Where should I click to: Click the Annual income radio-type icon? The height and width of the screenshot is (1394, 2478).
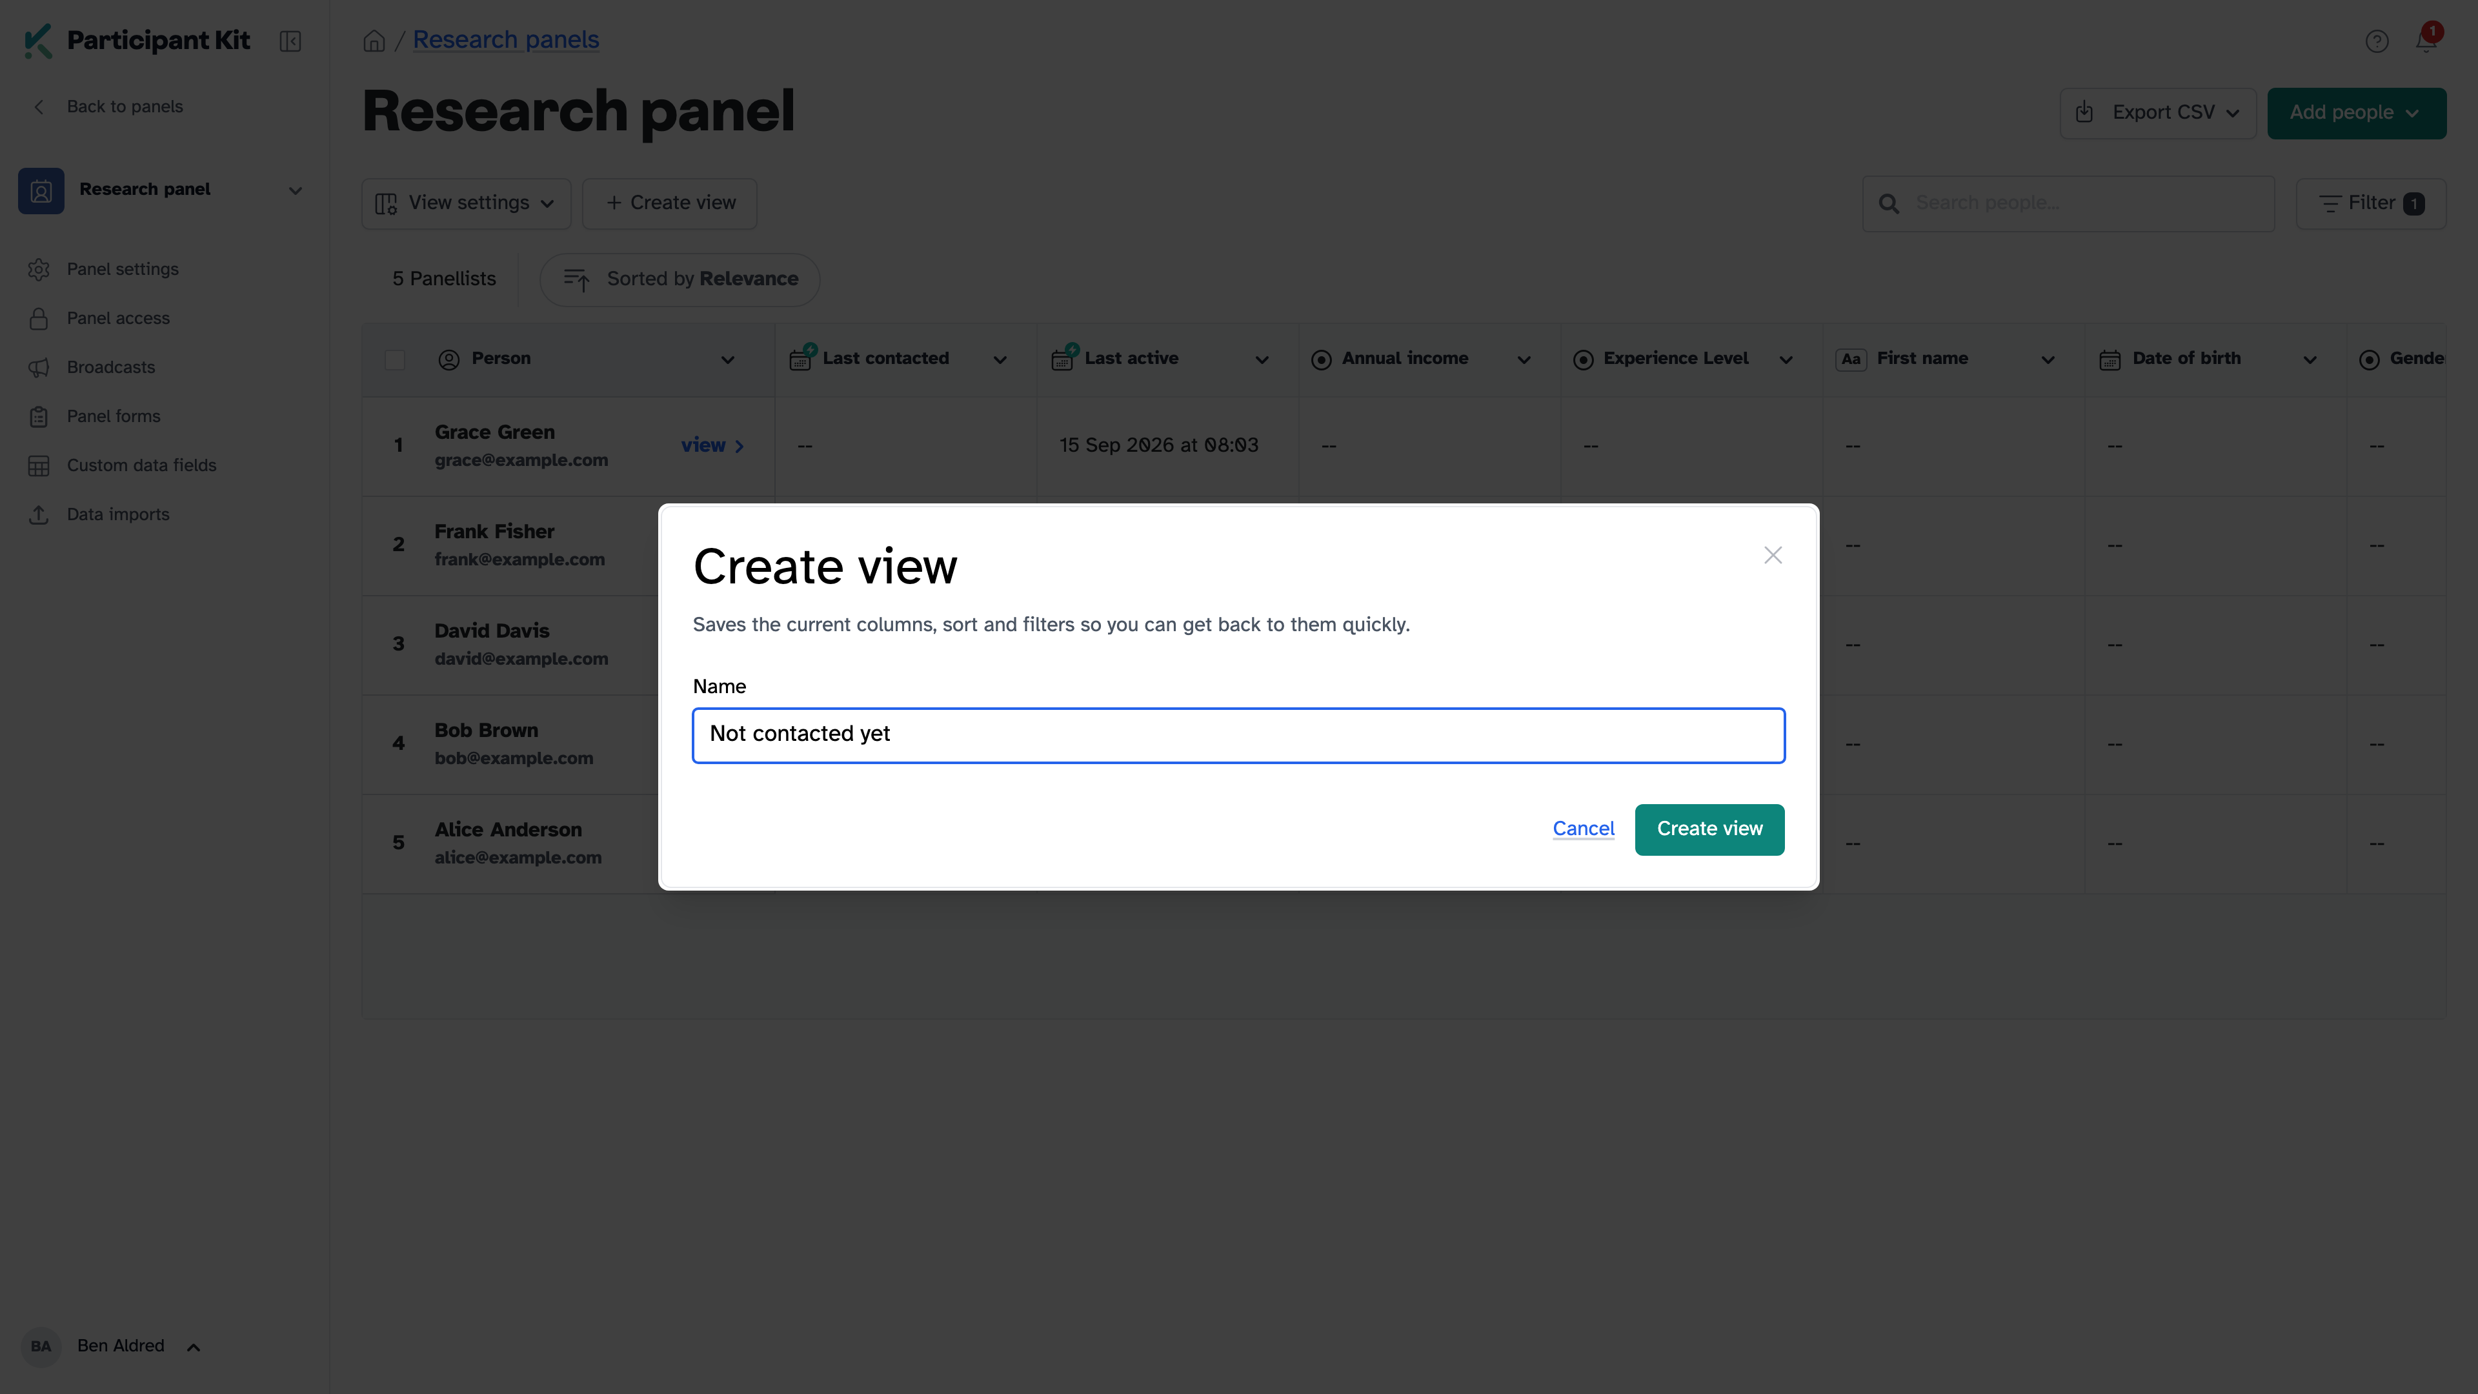tap(1322, 360)
